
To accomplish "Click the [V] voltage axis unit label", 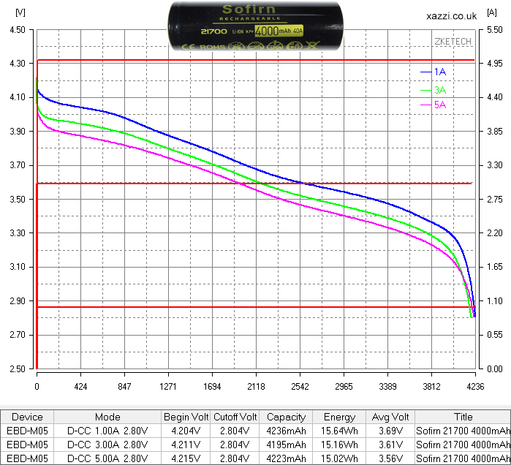I will 20,12.
